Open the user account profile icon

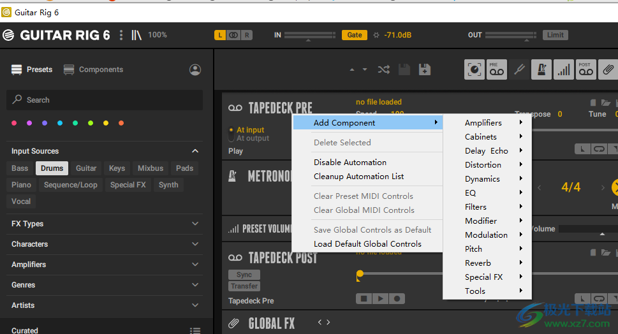[x=195, y=69]
